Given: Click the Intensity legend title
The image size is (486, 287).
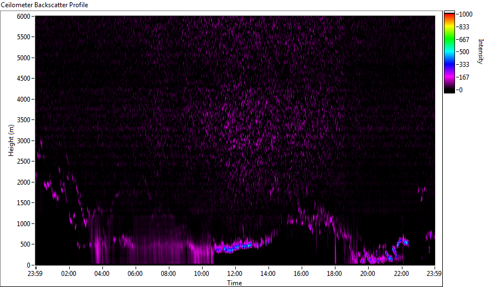Looking at the screenshot, I should point(480,51).
